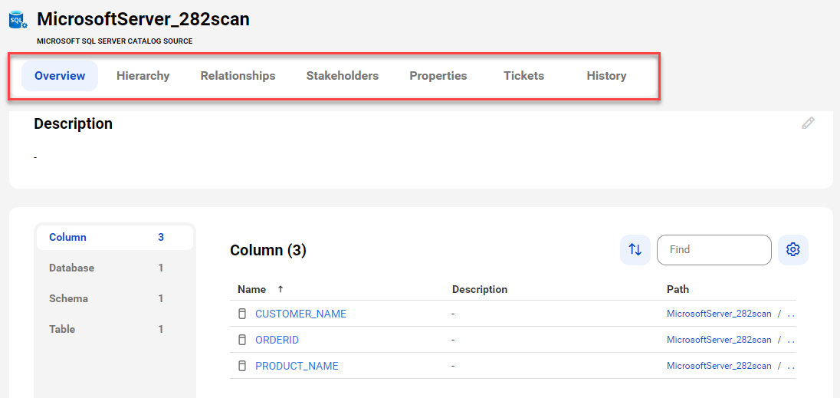Click column icon beside ORDERID

point(242,340)
